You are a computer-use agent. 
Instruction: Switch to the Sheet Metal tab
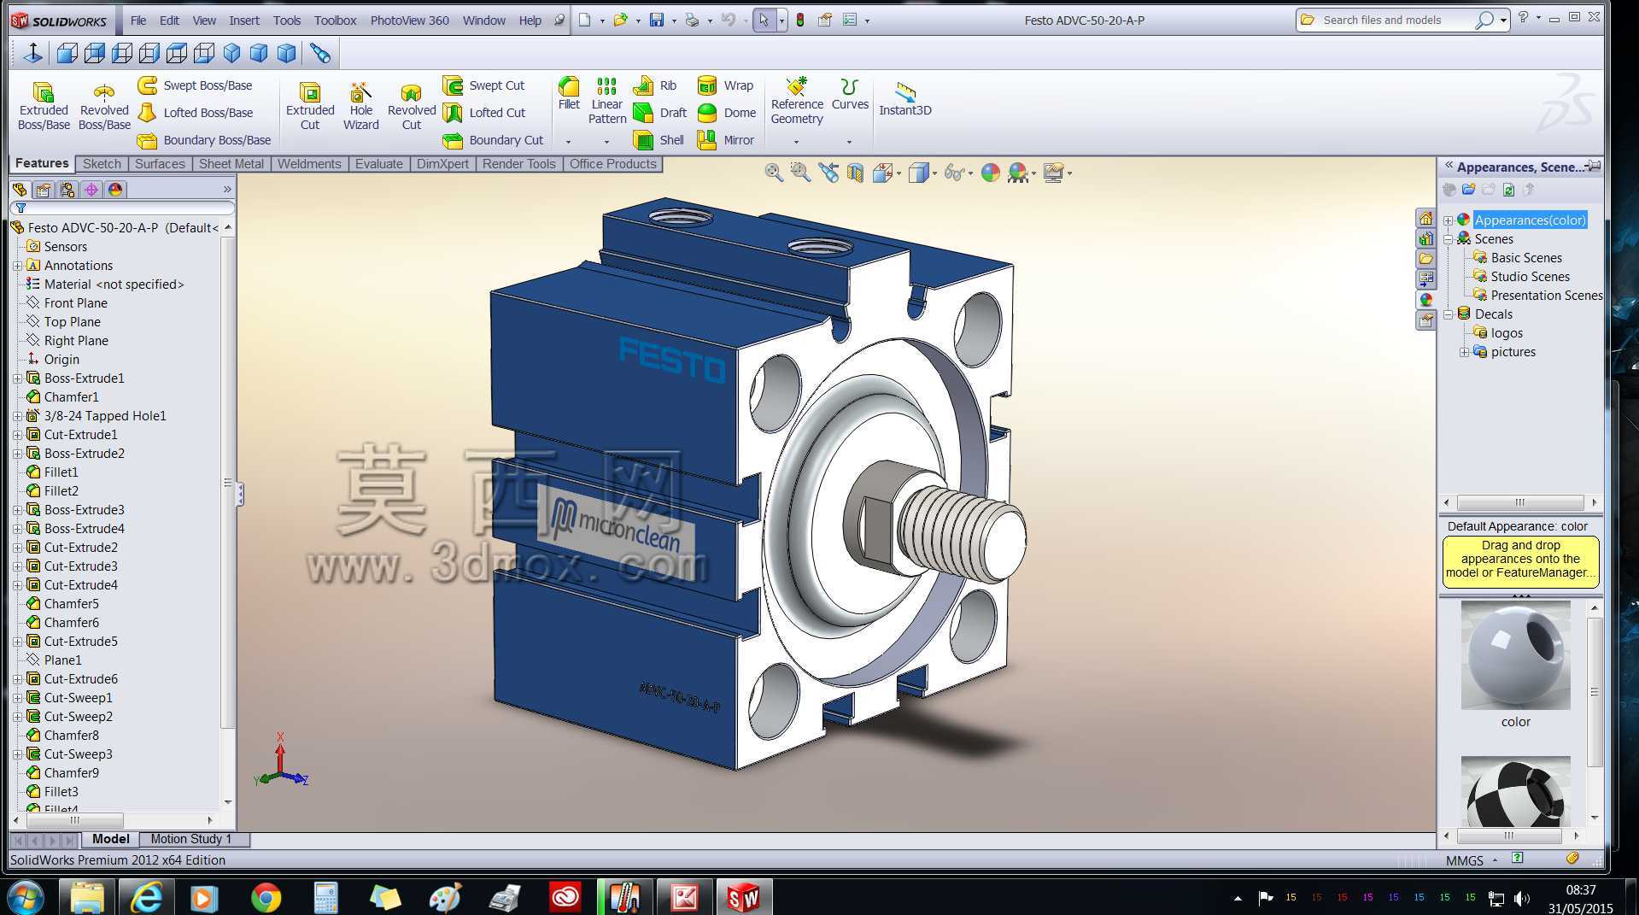(x=231, y=164)
